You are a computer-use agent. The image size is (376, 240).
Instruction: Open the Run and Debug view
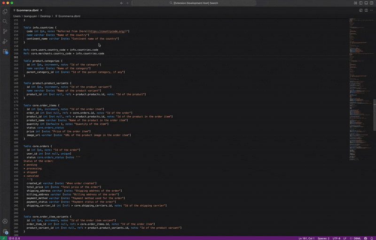click(5, 41)
